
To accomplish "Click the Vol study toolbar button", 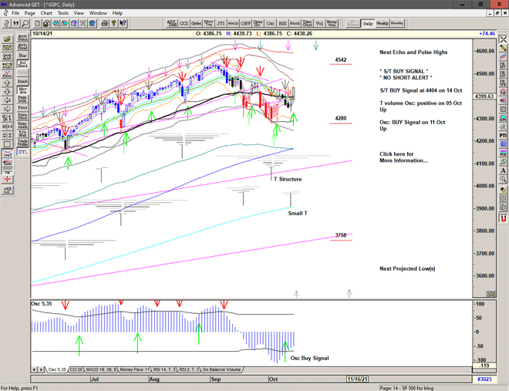I will pyautogui.click(x=319, y=24).
